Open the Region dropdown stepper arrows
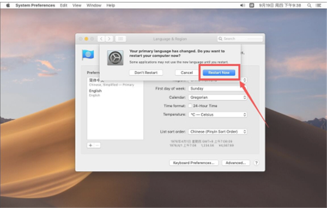Image resolution: width=327 pixels, height=208 pixels. pos(245,80)
